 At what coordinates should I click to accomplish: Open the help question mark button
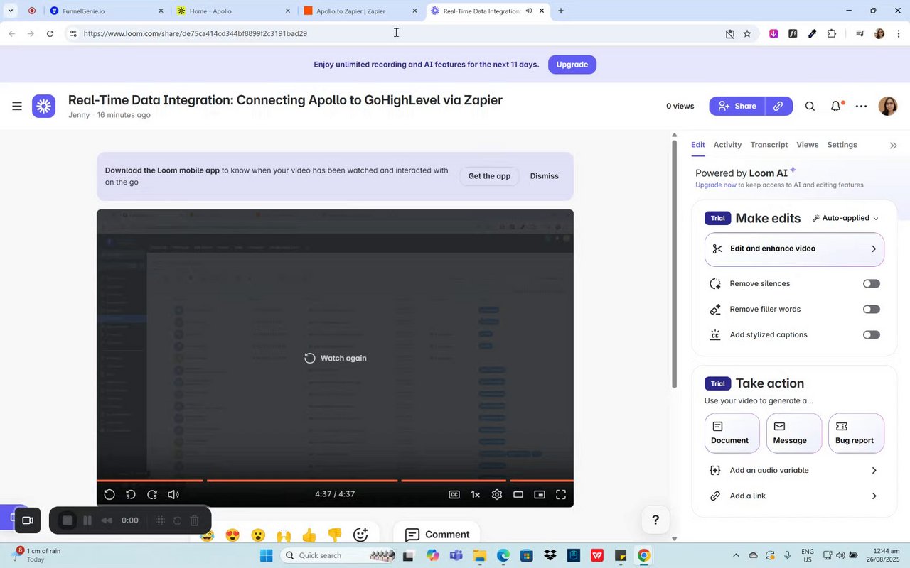pyautogui.click(x=655, y=520)
